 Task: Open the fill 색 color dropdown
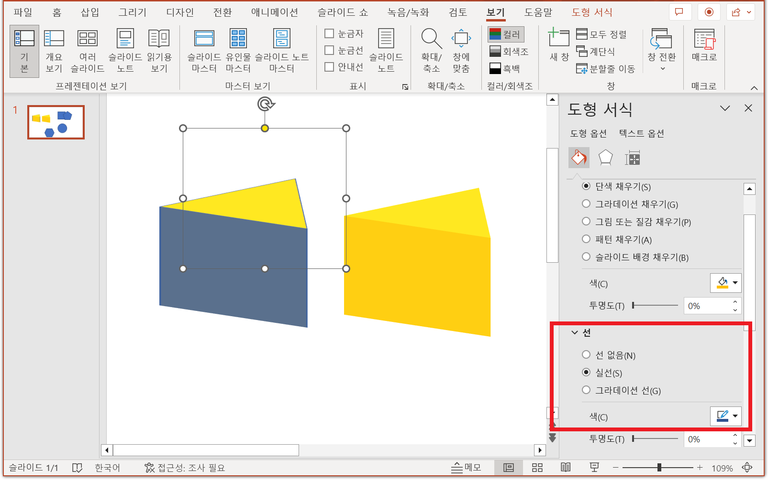pyautogui.click(x=726, y=283)
